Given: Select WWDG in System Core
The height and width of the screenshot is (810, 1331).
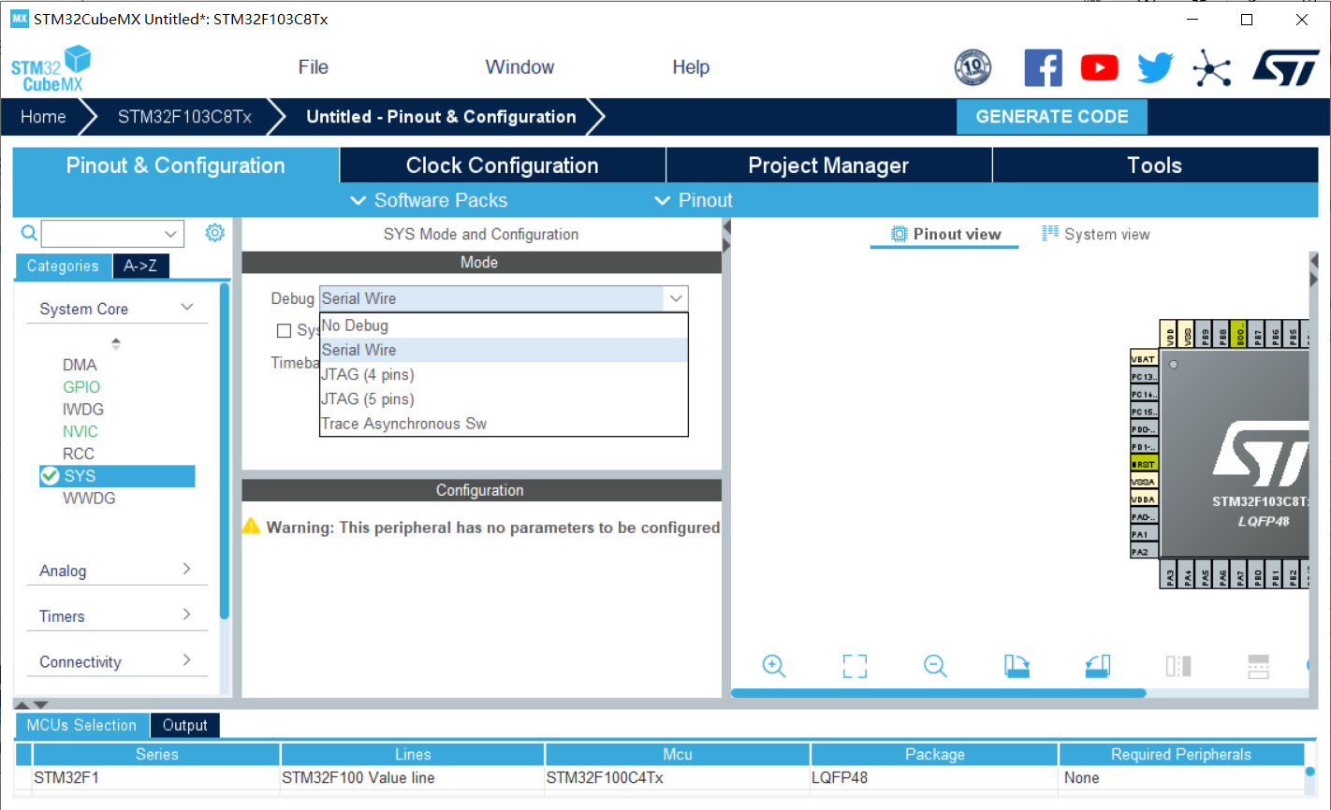Looking at the screenshot, I should (x=89, y=499).
